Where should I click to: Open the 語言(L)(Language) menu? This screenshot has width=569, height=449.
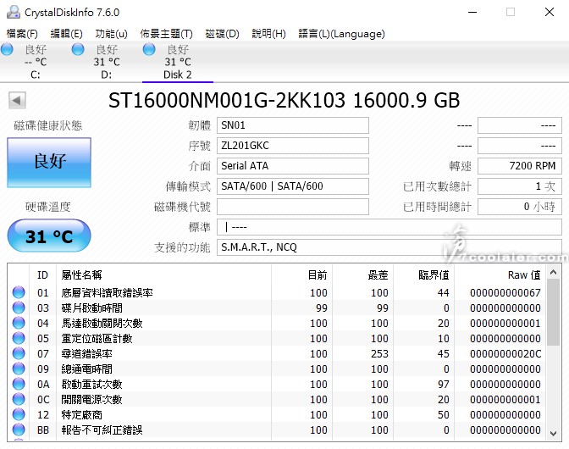click(x=341, y=34)
